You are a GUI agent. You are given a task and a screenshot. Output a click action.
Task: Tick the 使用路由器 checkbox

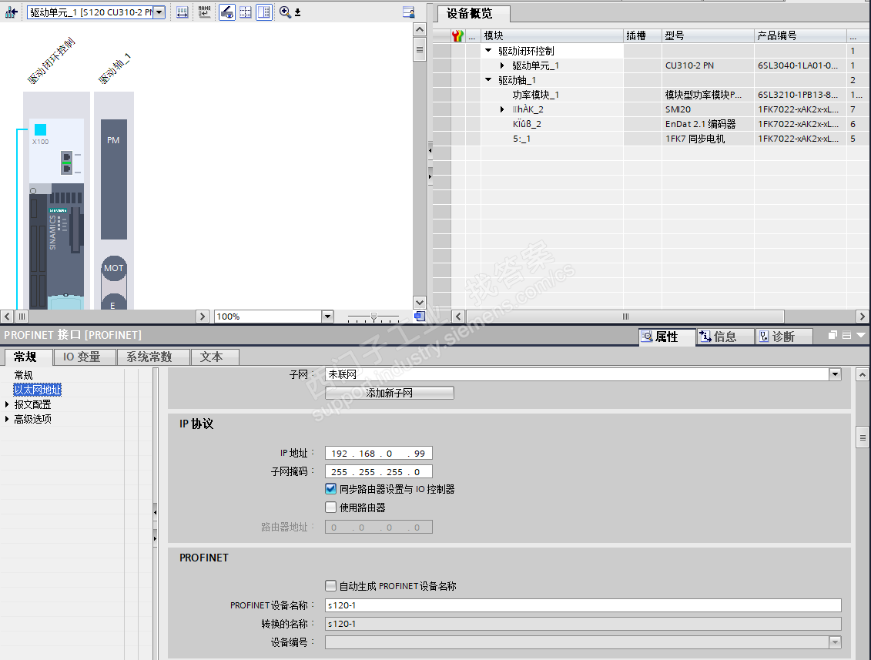click(330, 508)
